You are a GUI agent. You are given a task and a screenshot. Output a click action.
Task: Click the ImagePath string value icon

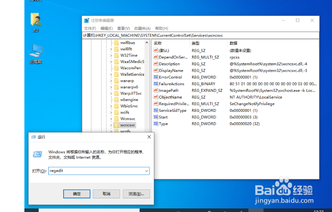[156, 90]
